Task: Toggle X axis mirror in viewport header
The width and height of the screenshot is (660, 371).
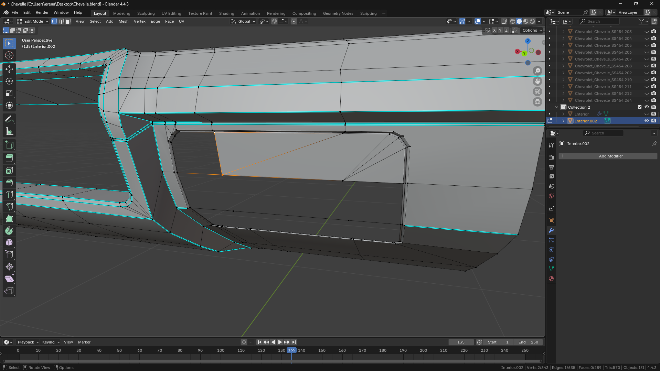Action: [x=494, y=30]
